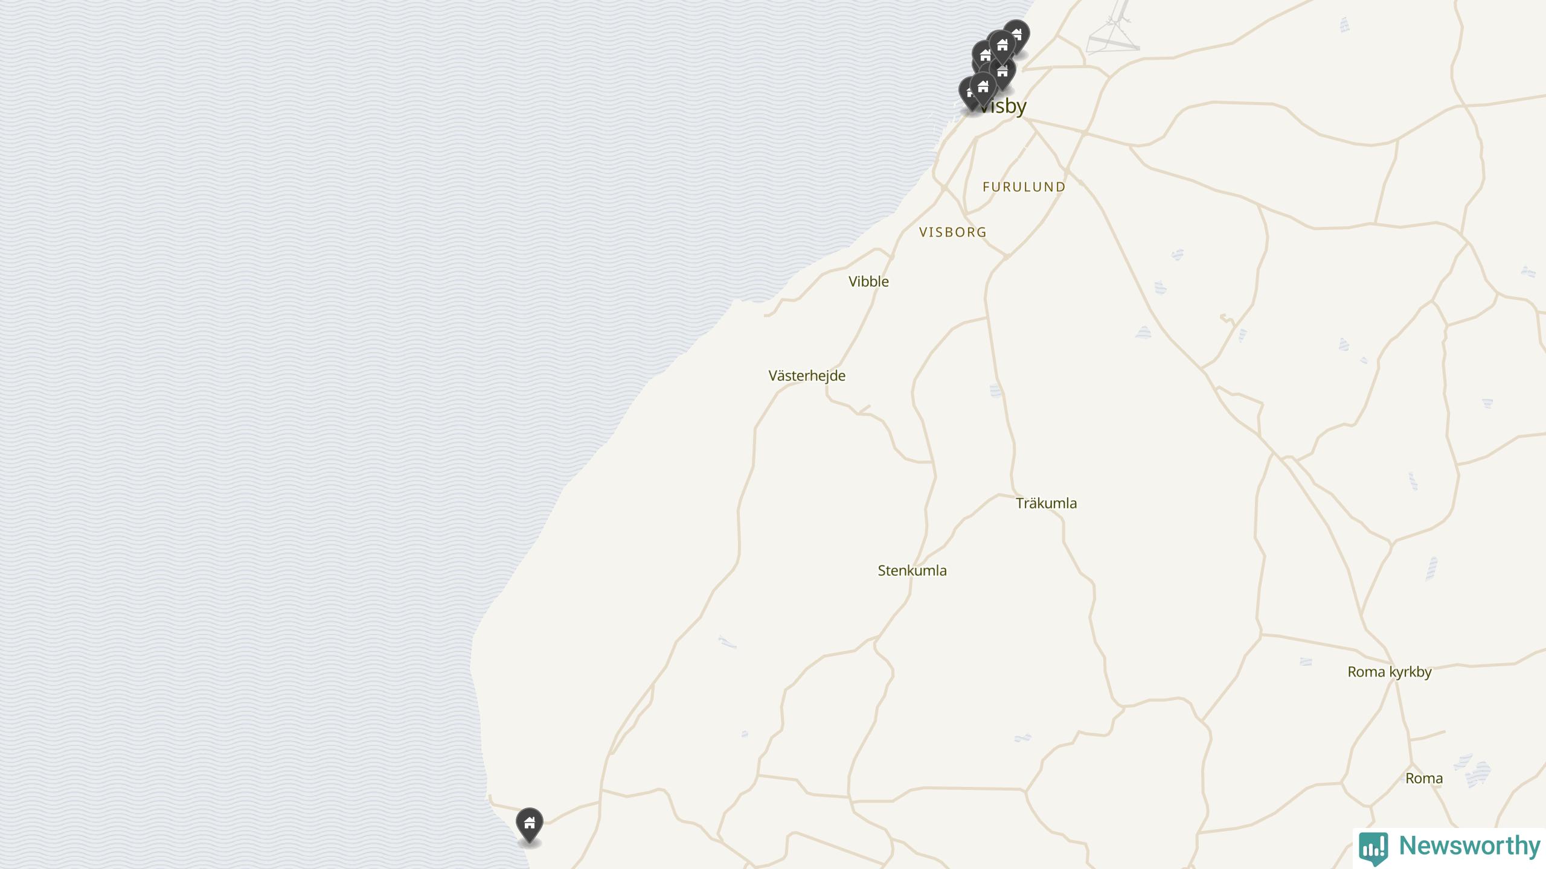Open the Newsworthy text link
The width and height of the screenshot is (1546, 869).
pos(1470,845)
